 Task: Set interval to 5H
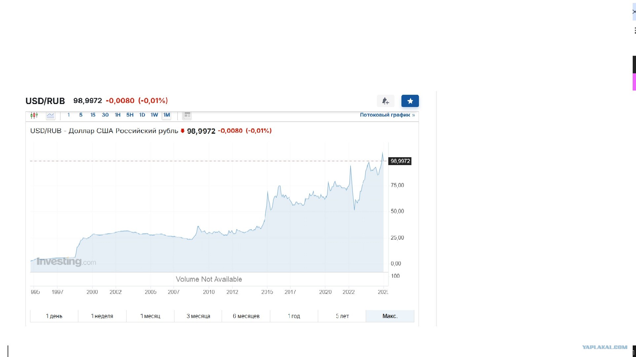click(x=130, y=115)
